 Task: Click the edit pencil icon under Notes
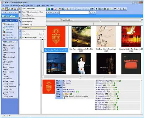(x=64, y=98)
